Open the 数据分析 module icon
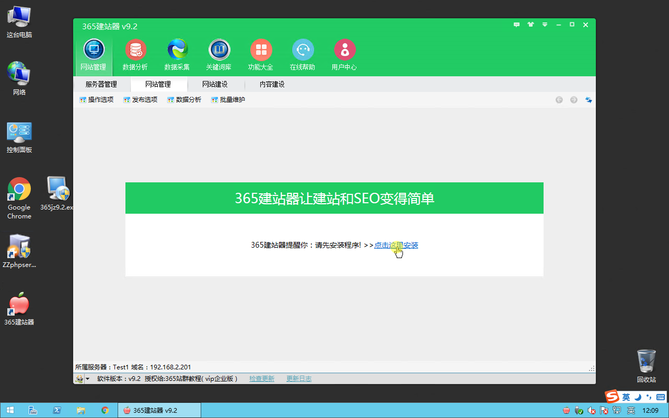 pos(135,55)
